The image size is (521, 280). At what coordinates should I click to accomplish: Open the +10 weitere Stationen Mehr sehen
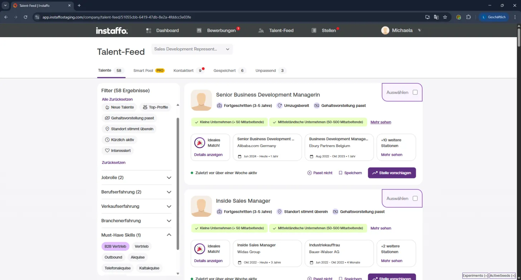coord(391,155)
